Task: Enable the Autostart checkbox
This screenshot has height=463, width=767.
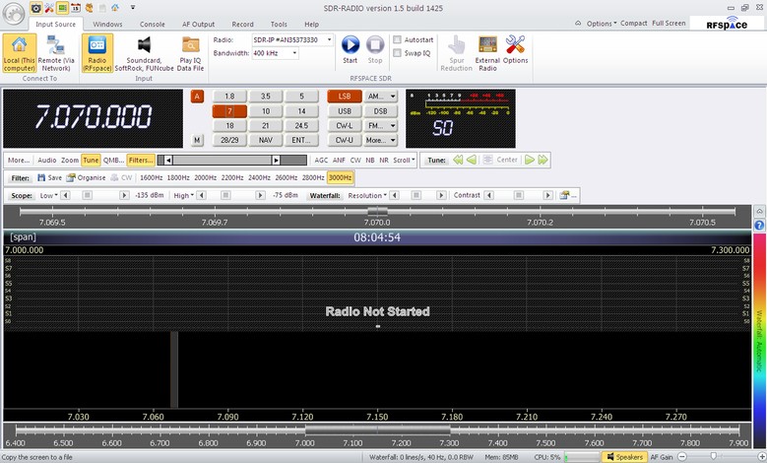Action: [397, 40]
